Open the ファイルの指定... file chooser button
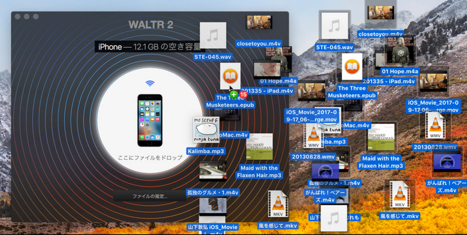467x235 pixels. point(150,196)
